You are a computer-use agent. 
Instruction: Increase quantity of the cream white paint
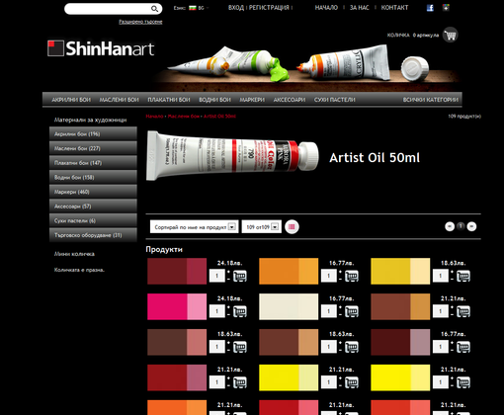[x=340, y=307]
